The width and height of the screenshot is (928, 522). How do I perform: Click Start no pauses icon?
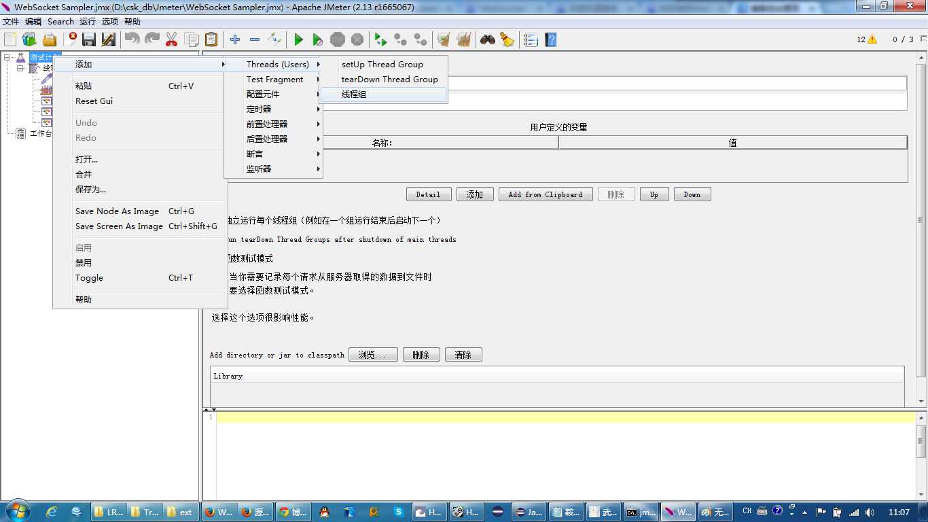coord(318,39)
